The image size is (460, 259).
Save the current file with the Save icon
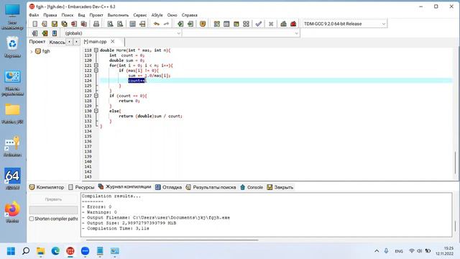click(x=55, y=24)
